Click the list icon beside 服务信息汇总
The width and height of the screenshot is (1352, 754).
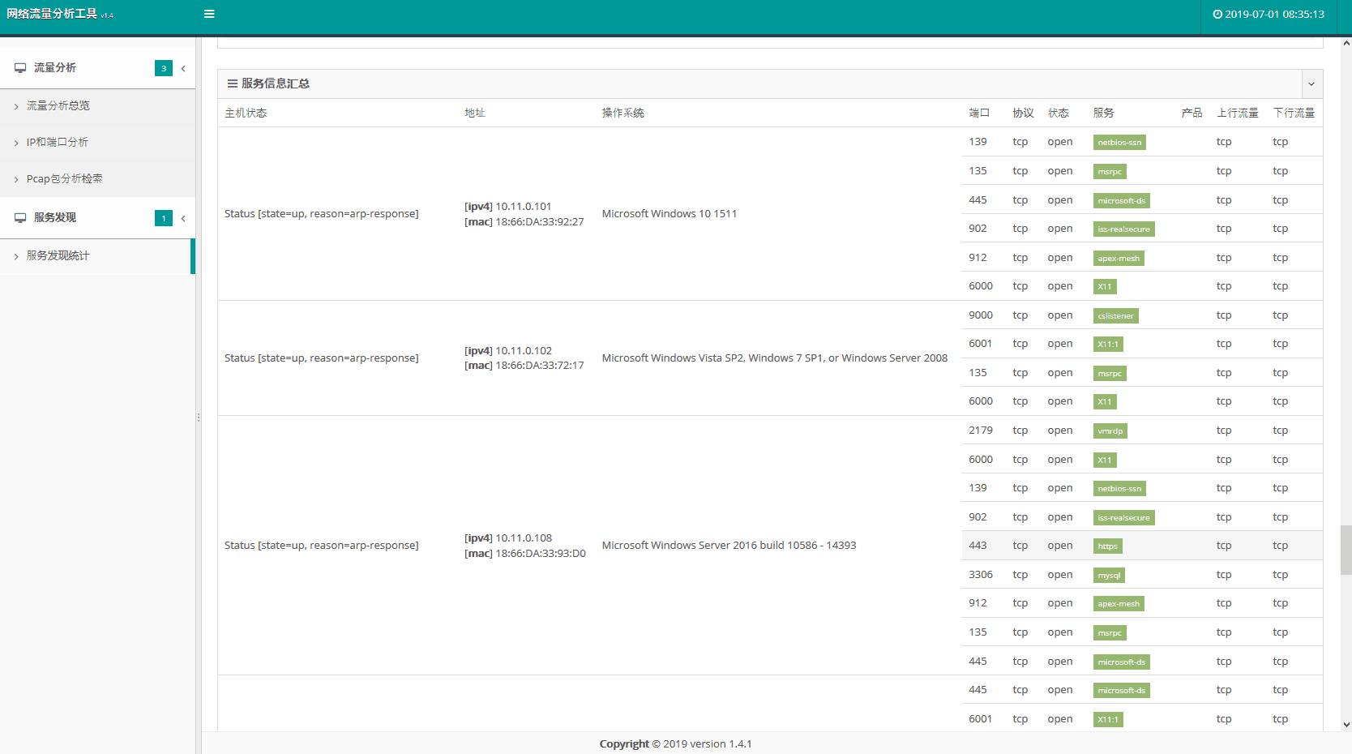point(233,84)
